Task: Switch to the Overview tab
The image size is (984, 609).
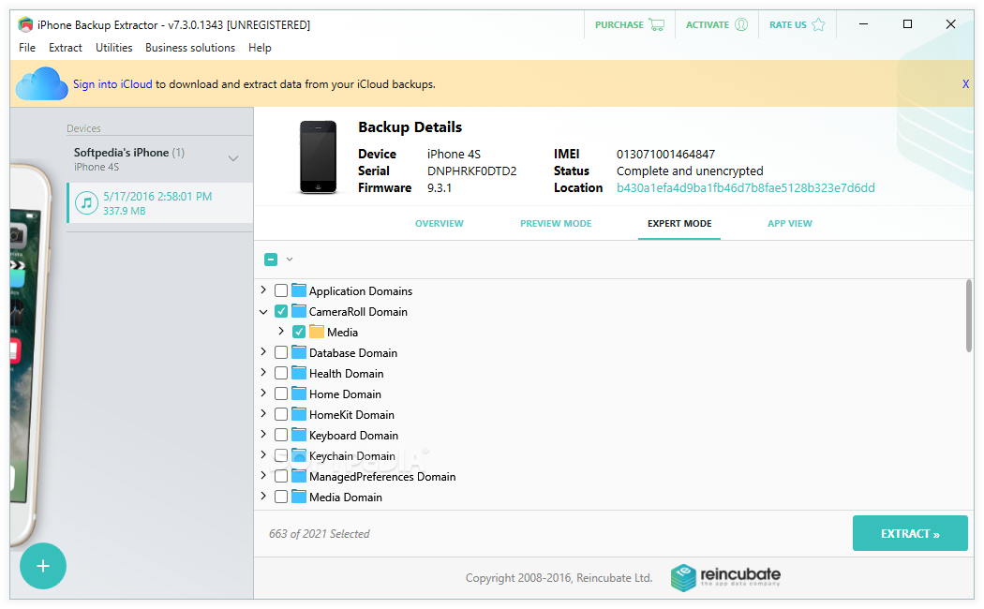Action: 440,223
